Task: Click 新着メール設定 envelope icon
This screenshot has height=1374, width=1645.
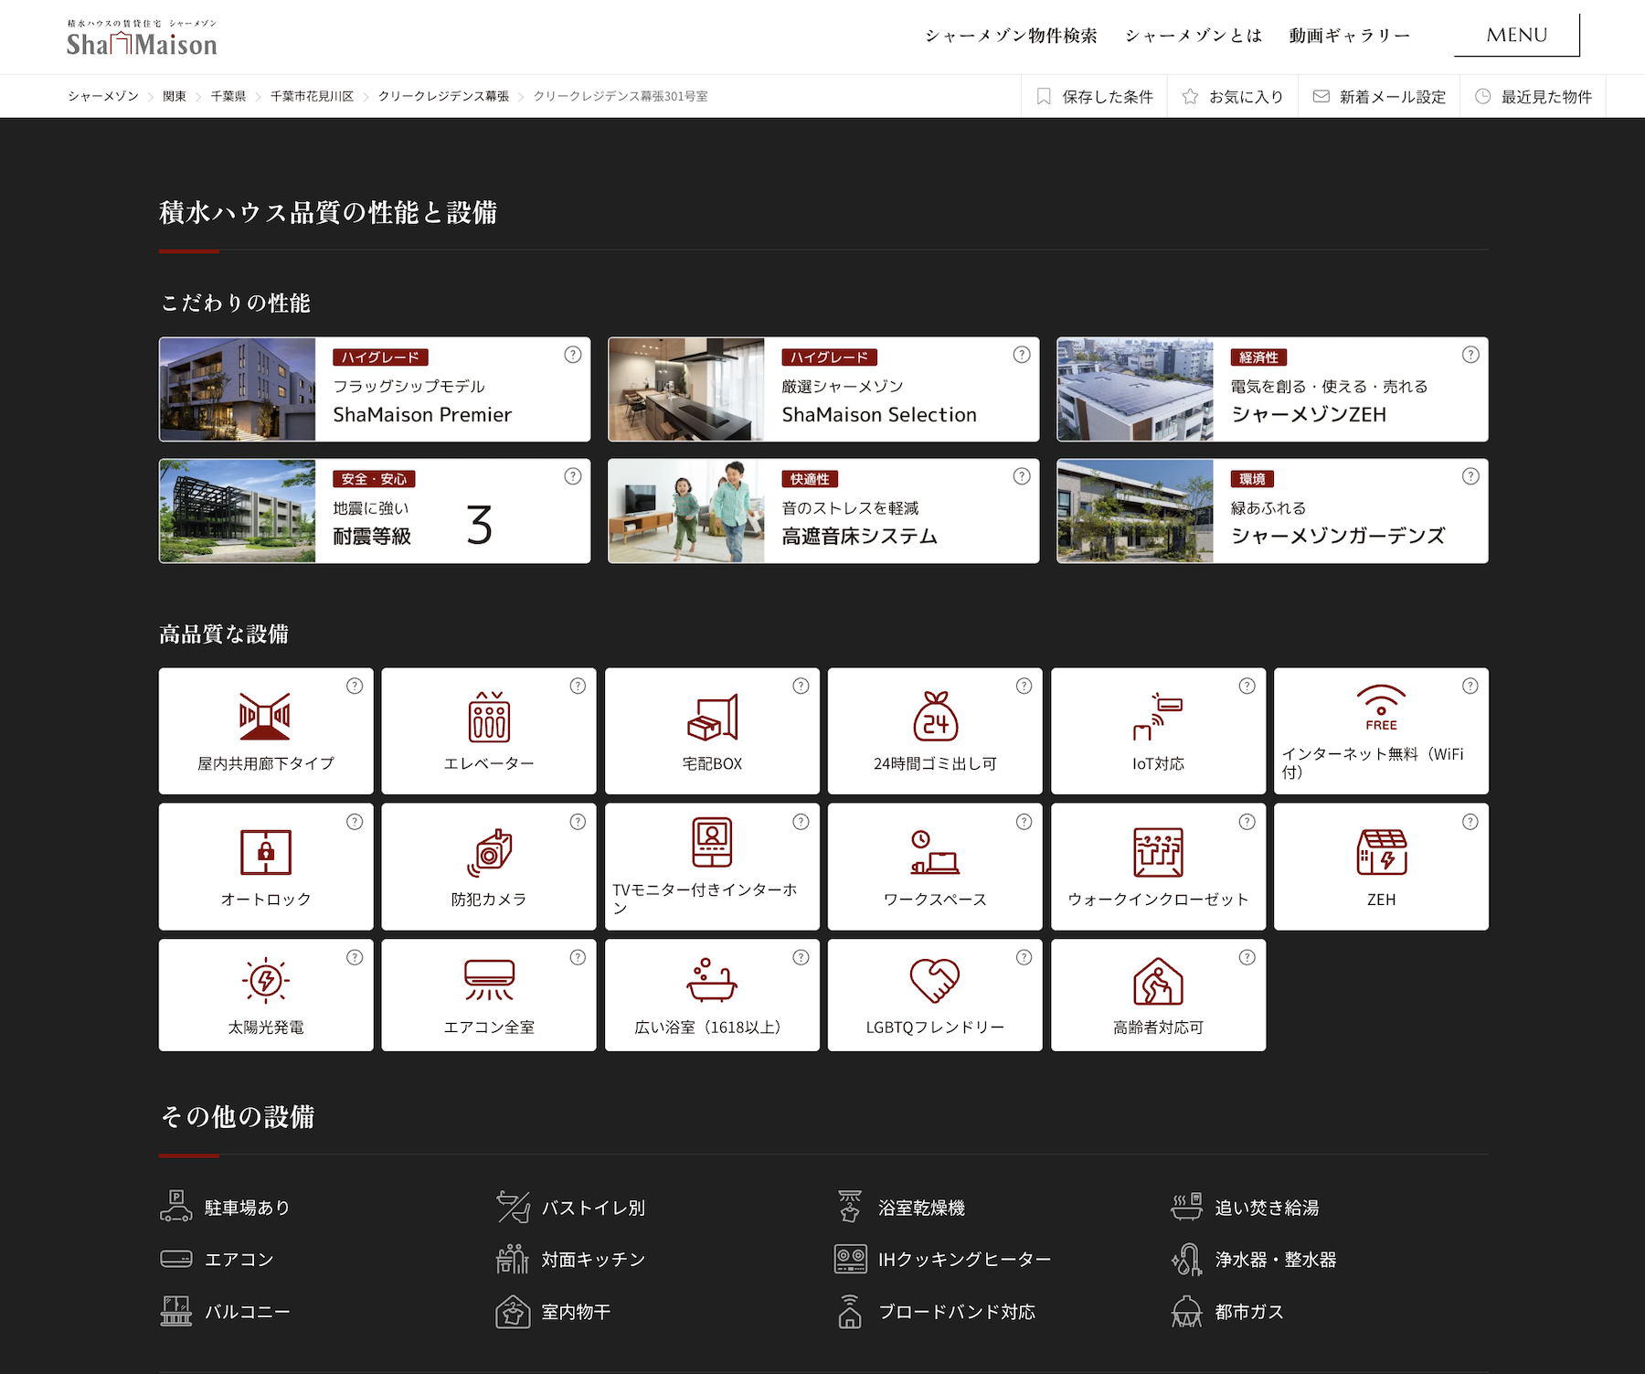Action: (1321, 96)
